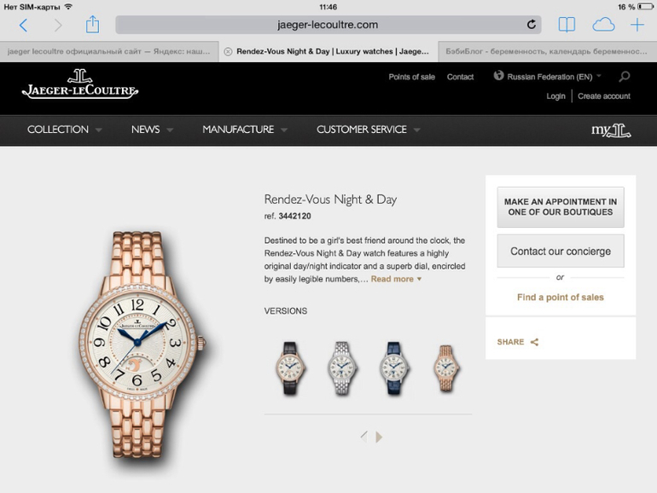
Task: Expand the COLLECTION menu
Action: click(65, 130)
